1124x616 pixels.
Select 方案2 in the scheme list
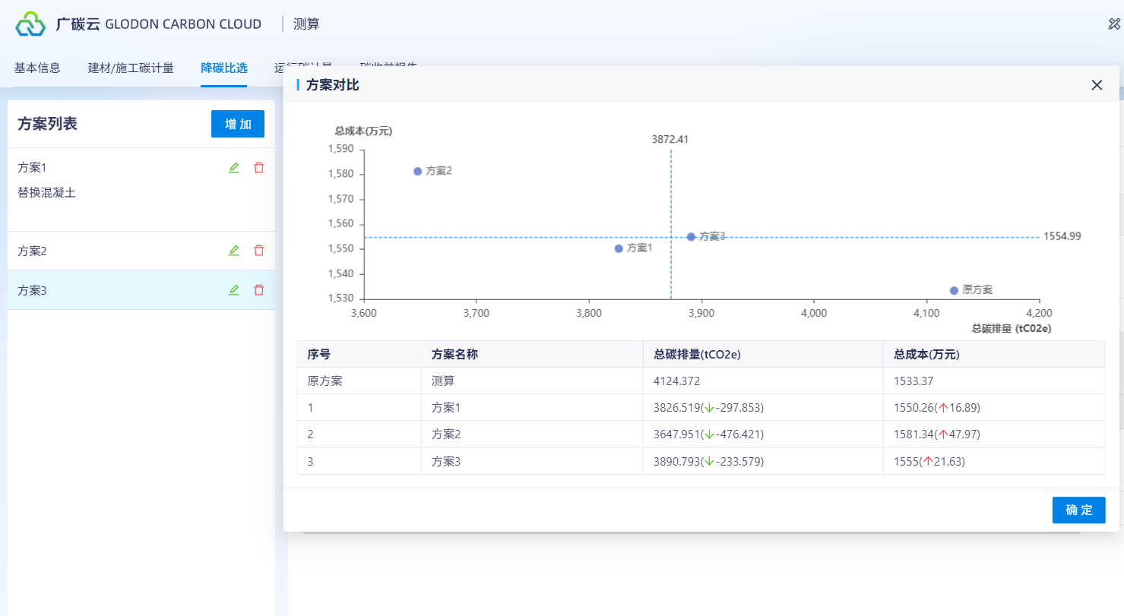33,251
